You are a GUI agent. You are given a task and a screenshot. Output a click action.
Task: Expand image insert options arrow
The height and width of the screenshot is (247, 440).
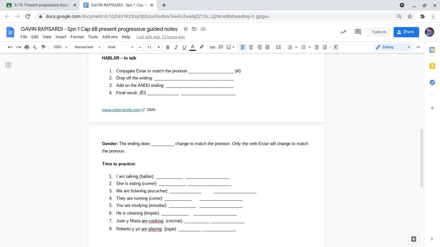[x=234, y=47]
